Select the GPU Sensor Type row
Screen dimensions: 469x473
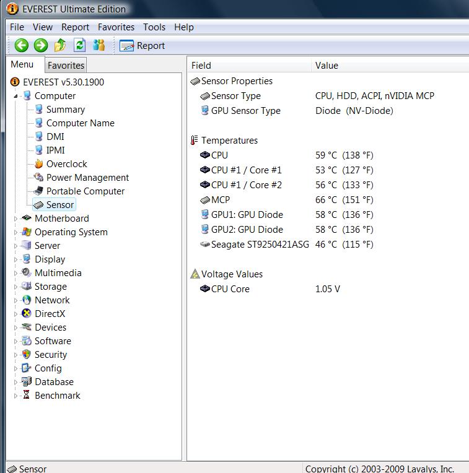297,111
